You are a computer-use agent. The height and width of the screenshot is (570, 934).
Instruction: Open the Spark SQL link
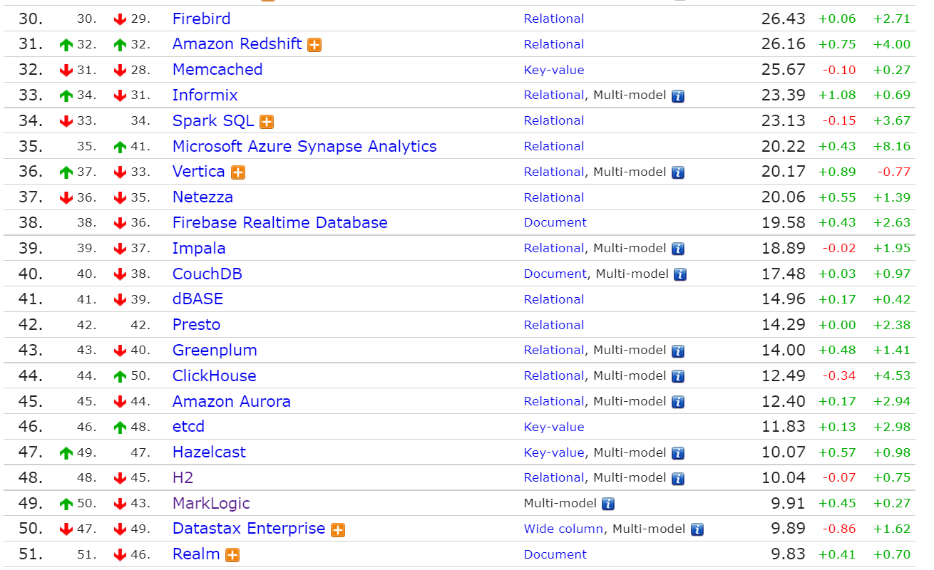[213, 121]
